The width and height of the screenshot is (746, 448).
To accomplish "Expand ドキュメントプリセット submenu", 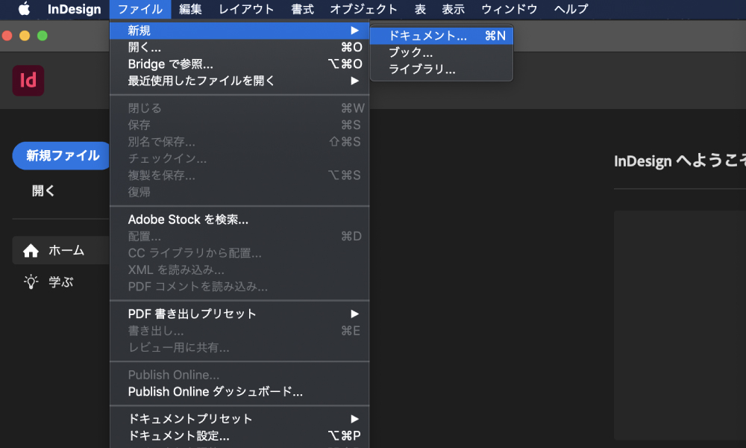I will [x=239, y=419].
